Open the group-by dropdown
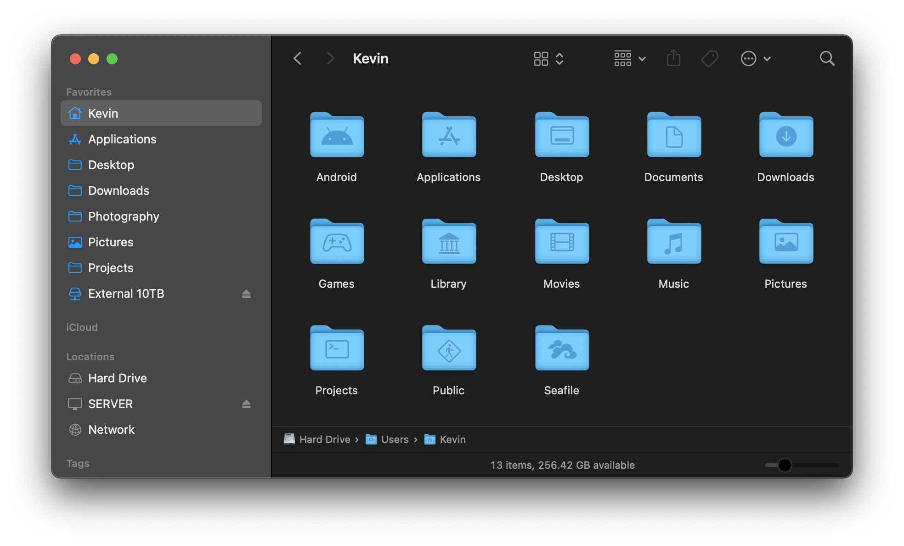The width and height of the screenshot is (904, 546). coord(630,58)
